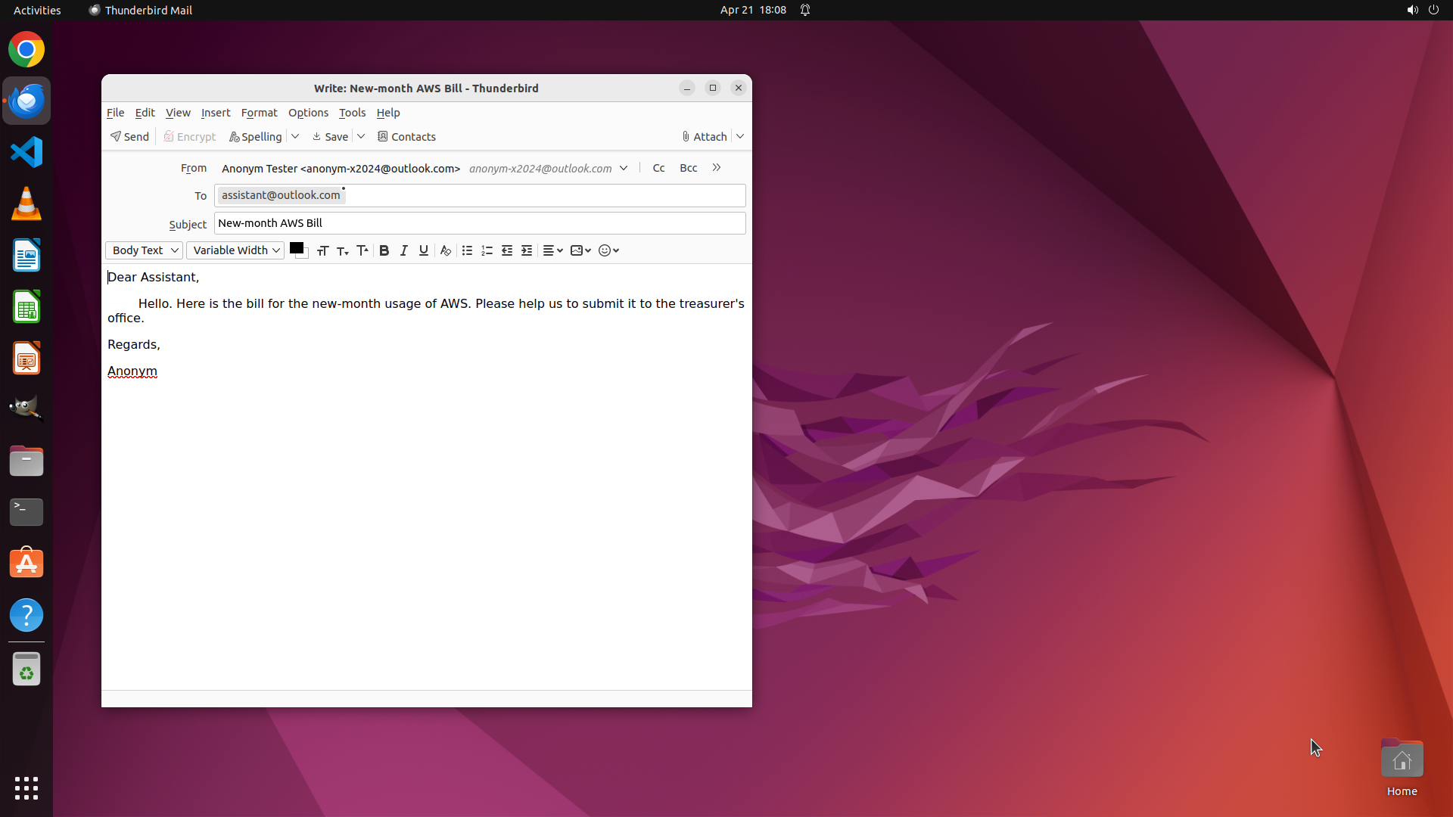Image resolution: width=1453 pixels, height=817 pixels.
Task: Open the Format menu
Action: [x=259, y=113]
